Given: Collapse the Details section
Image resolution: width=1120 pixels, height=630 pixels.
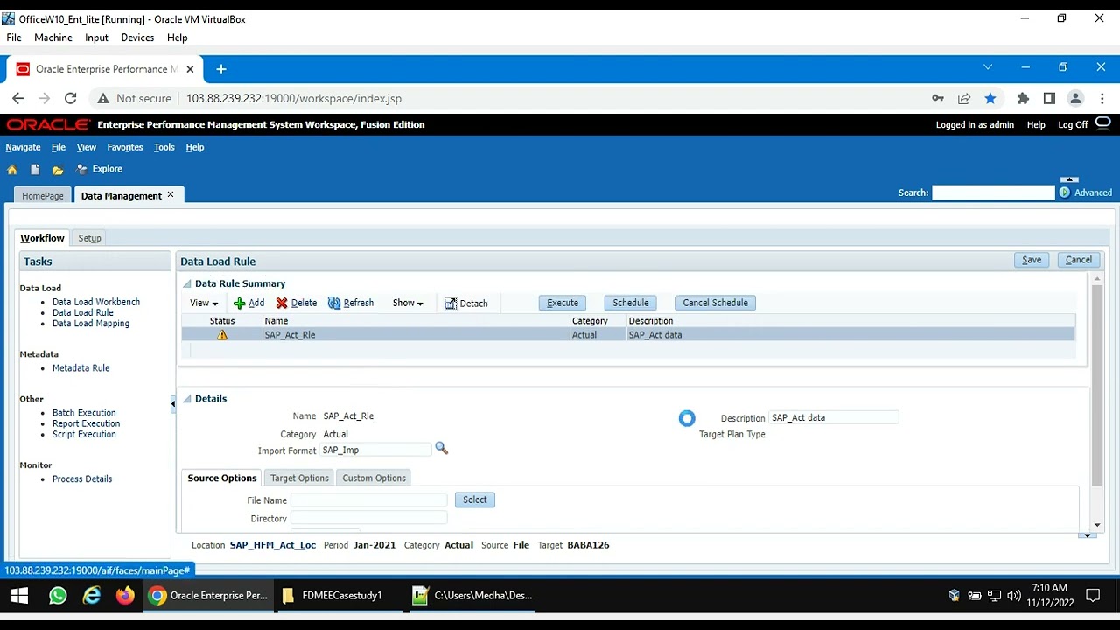Looking at the screenshot, I should click(186, 399).
